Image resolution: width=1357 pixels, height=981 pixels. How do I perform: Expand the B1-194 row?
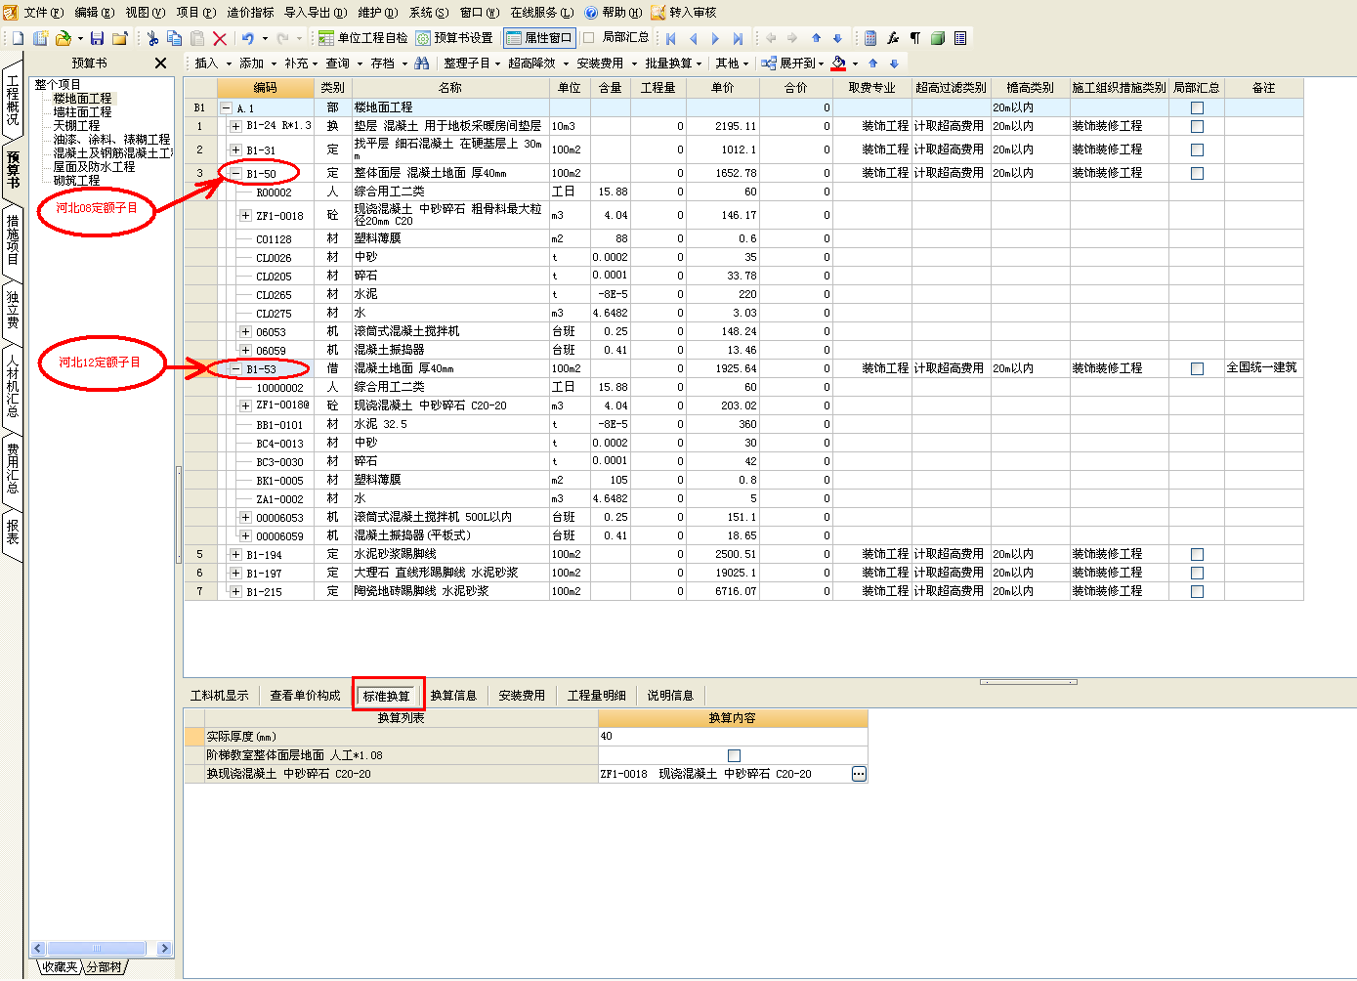(x=235, y=554)
